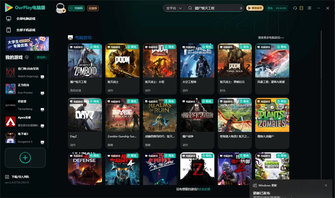
Task: Select Dungeons 3 in my games
Action: pyautogui.click(x=25, y=137)
